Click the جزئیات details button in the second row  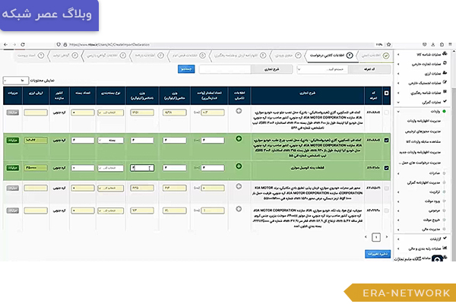pyautogui.click(x=11, y=141)
